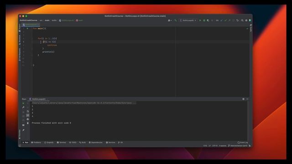
Task: Open the Dependencies tool window
Action: (95, 143)
